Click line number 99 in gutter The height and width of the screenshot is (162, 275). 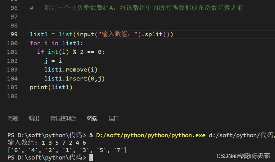14,34
